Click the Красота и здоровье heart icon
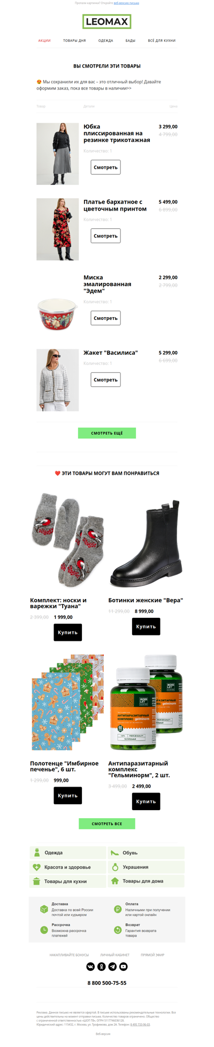The width and height of the screenshot is (214, 1047). (37, 867)
